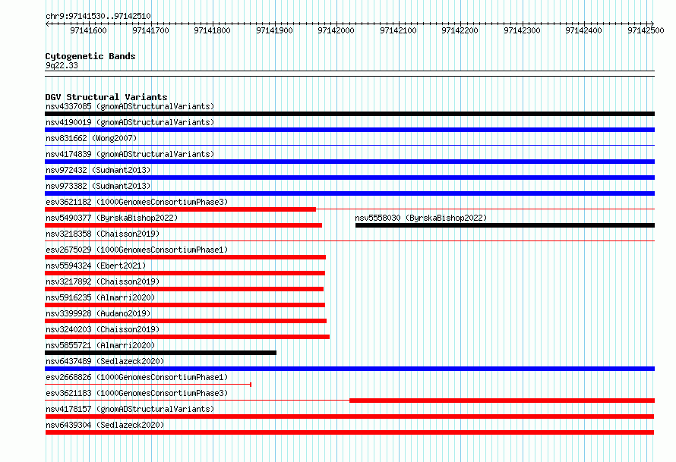The image size is (676, 462).
Task: Select the nsv6437489 (Sedlazeck2020) label
Action: [x=105, y=361]
